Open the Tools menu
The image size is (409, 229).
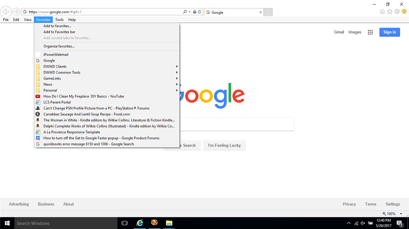[59, 20]
